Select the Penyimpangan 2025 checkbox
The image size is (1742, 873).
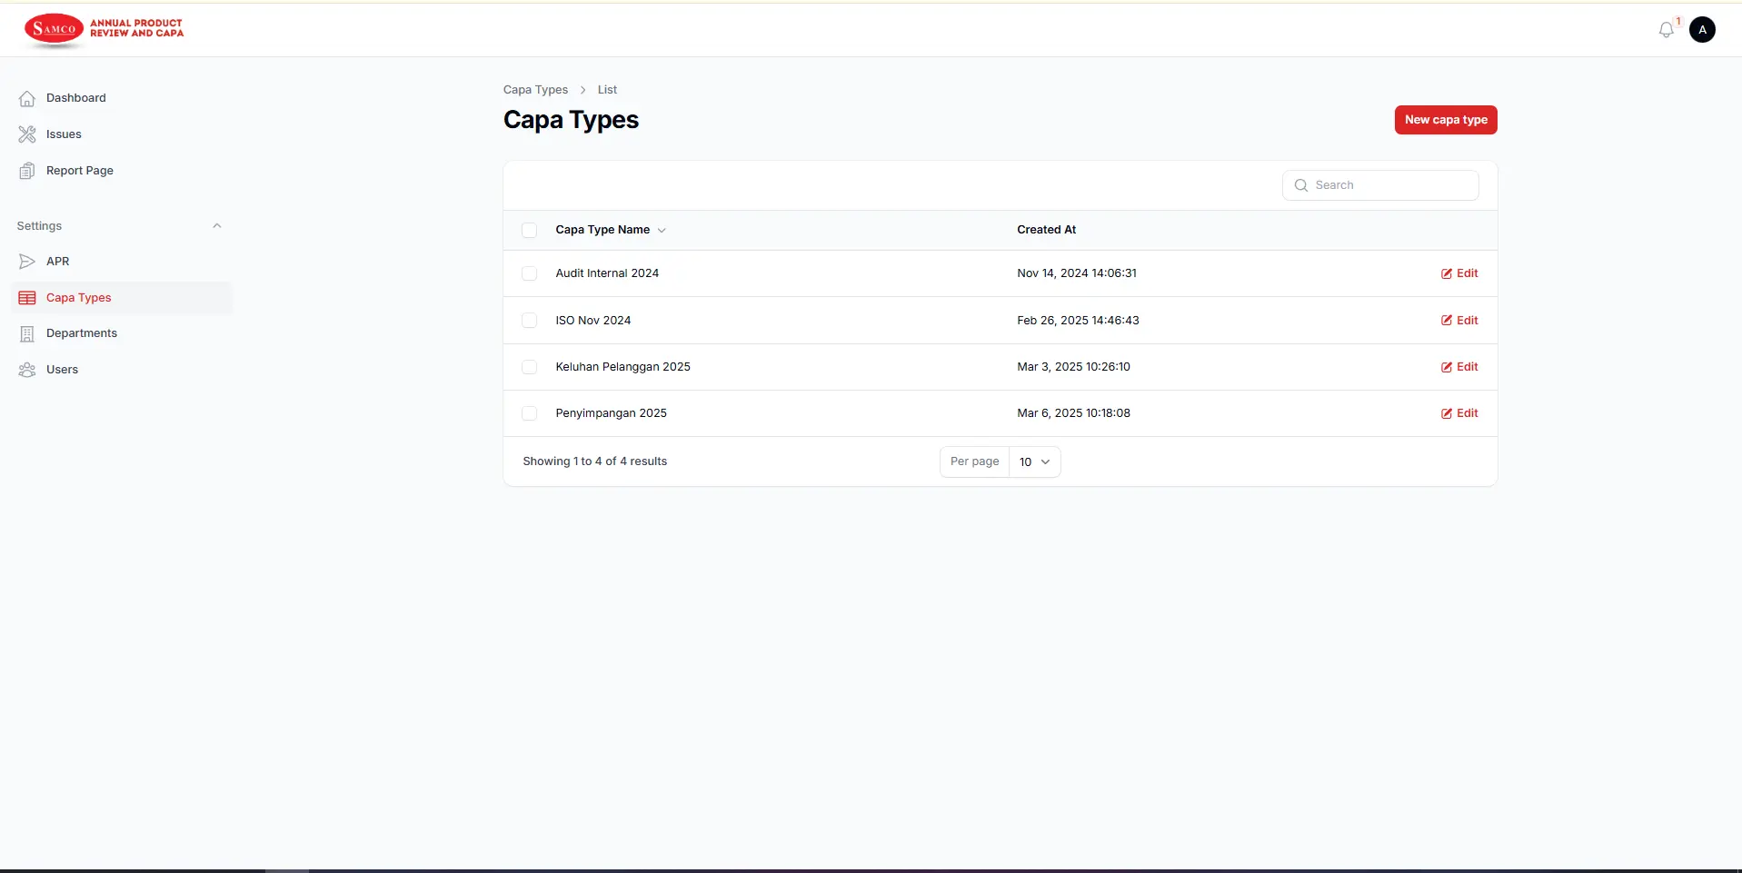click(x=529, y=413)
